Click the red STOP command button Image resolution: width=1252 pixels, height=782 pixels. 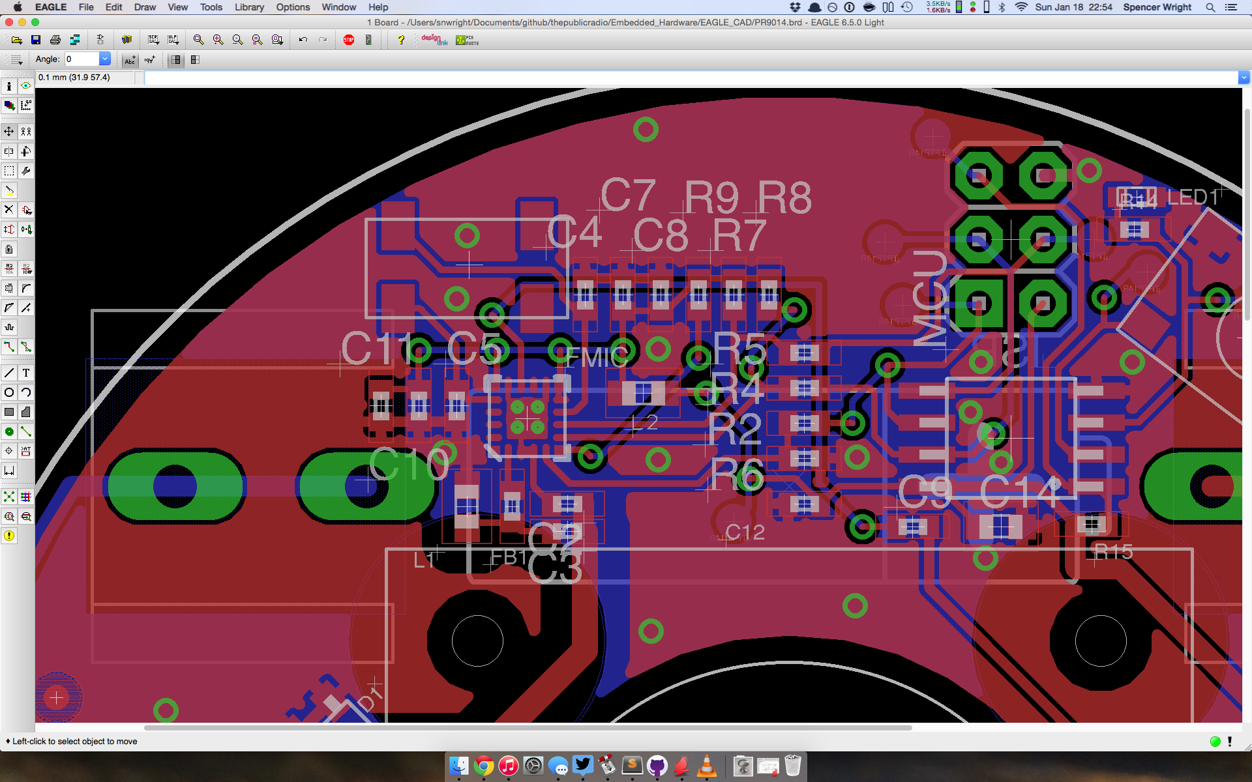pyautogui.click(x=349, y=40)
